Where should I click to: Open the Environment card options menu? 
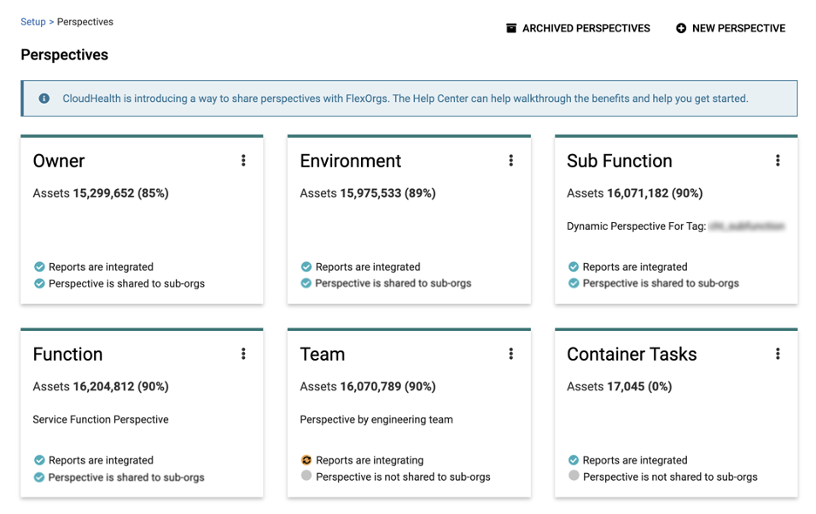pos(511,160)
